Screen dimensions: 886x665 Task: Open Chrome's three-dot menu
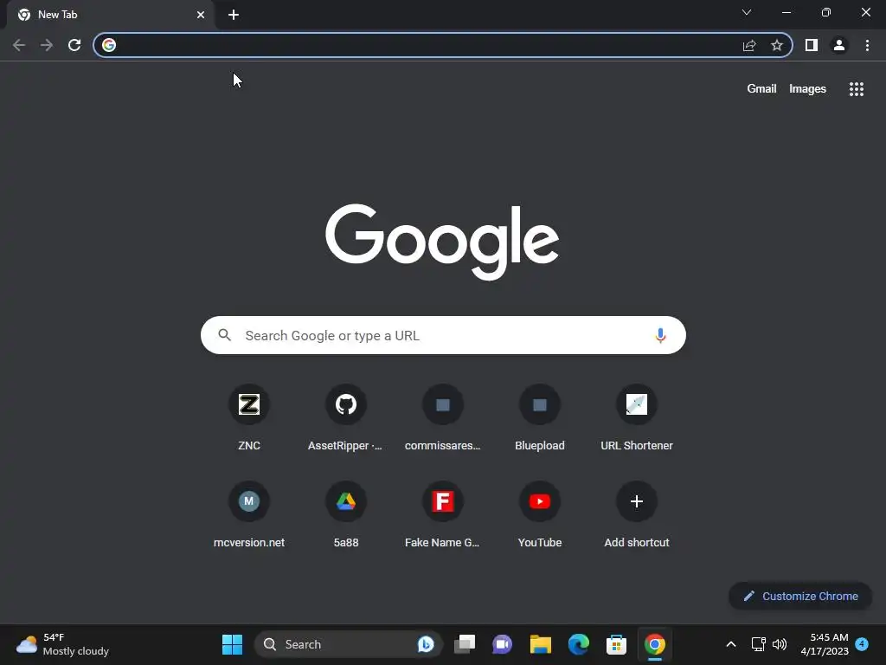pyautogui.click(x=867, y=45)
